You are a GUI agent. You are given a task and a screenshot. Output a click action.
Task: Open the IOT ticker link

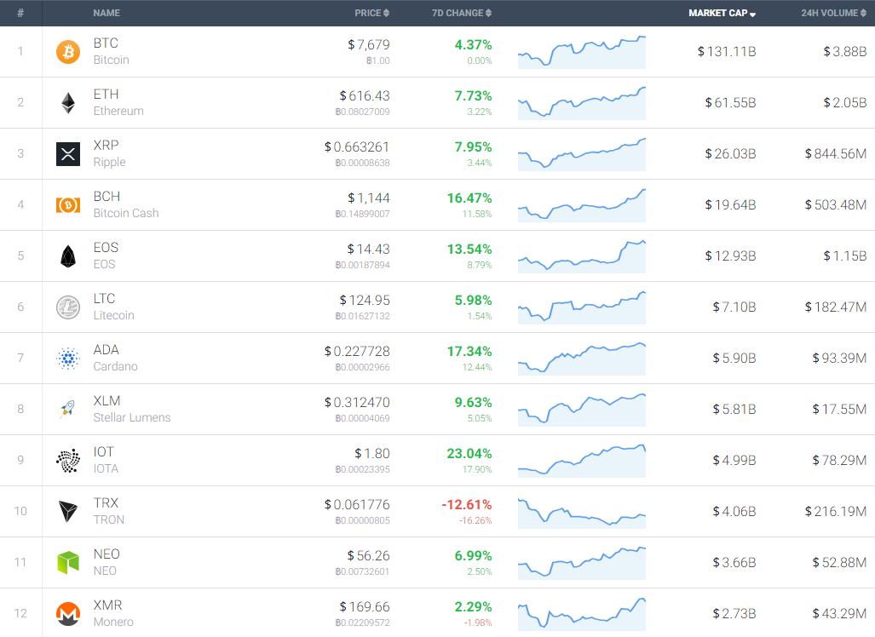pyautogui.click(x=104, y=452)
